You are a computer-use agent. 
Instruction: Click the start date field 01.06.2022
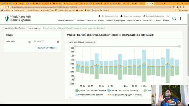[17, 42]
